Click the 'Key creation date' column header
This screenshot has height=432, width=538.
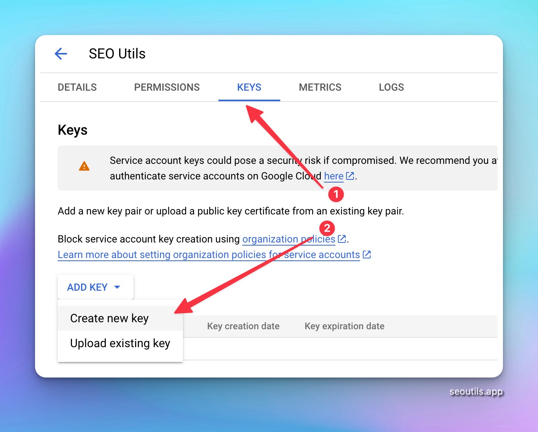tap(243, 326)
